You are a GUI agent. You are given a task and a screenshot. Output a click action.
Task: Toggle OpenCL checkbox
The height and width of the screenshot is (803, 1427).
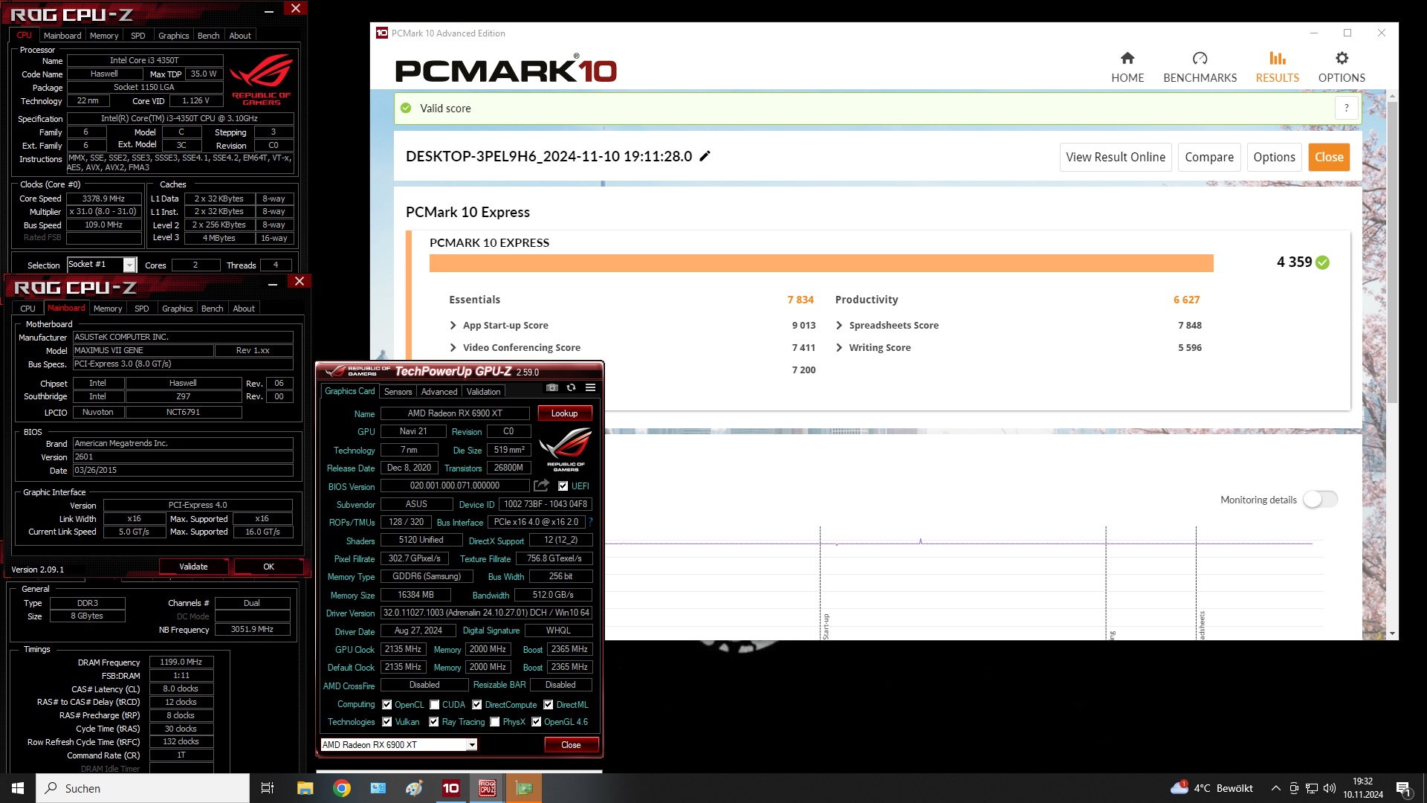click(386, 705)
